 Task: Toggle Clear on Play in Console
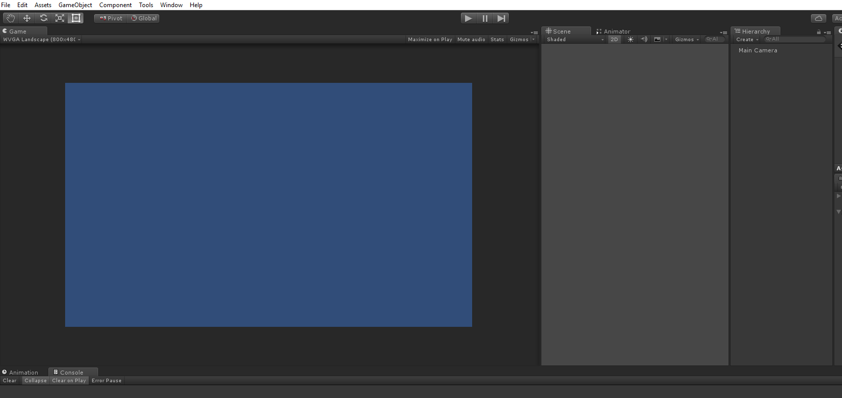[x=69, y=380]
